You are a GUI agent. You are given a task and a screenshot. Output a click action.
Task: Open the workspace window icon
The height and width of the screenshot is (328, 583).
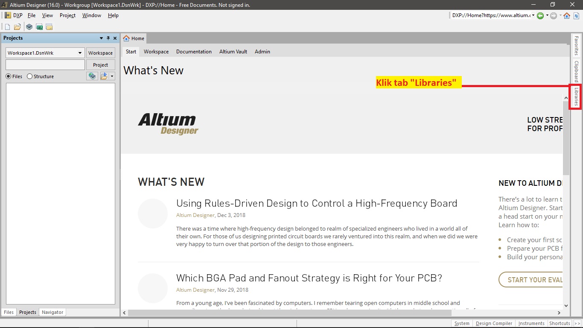(49, 27)
